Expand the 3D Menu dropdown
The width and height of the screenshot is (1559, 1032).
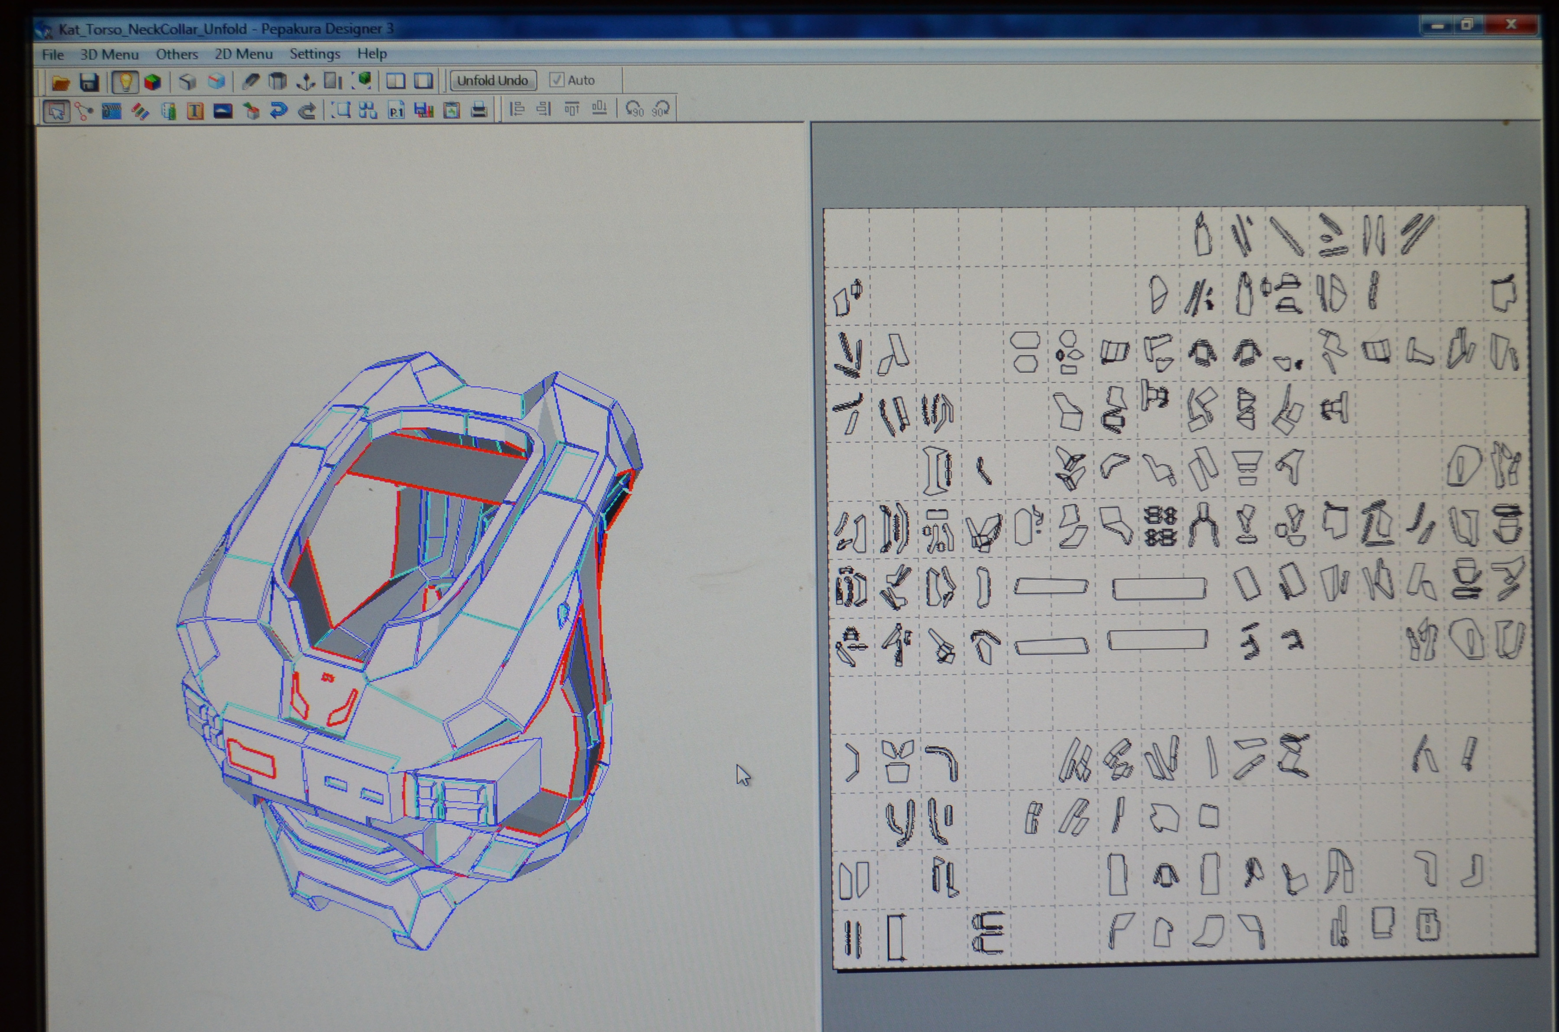[109, 55]
